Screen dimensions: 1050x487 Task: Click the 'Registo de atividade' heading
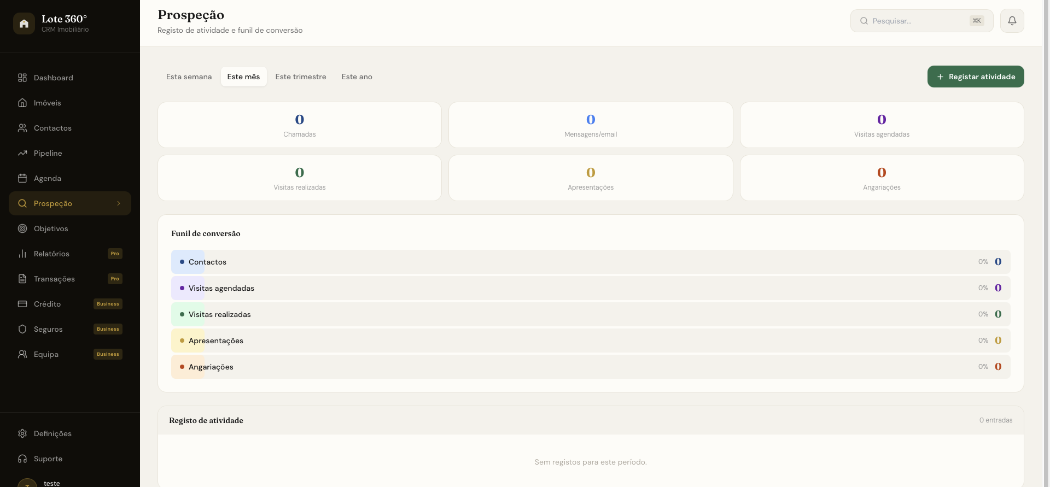206,420
